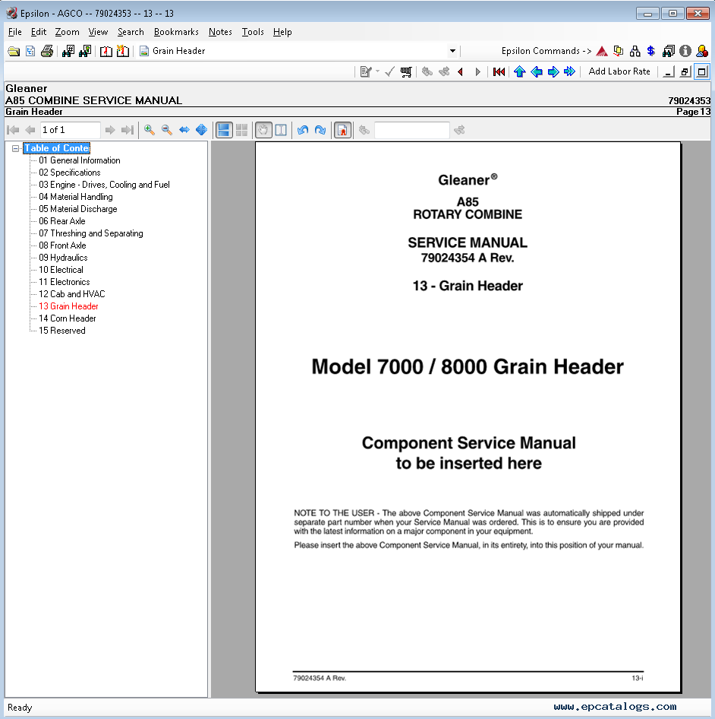Click the document tree icon beside the folder
This screenshot has height=719, width=715.
pos(30,51)
